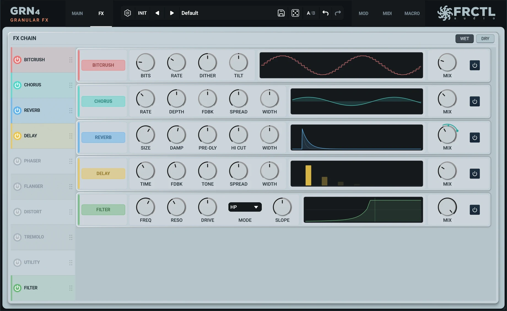The image size is (507, 311).
Task: Open the Default preset name selector
Action: pyautogui.click(x=190, y=13)
